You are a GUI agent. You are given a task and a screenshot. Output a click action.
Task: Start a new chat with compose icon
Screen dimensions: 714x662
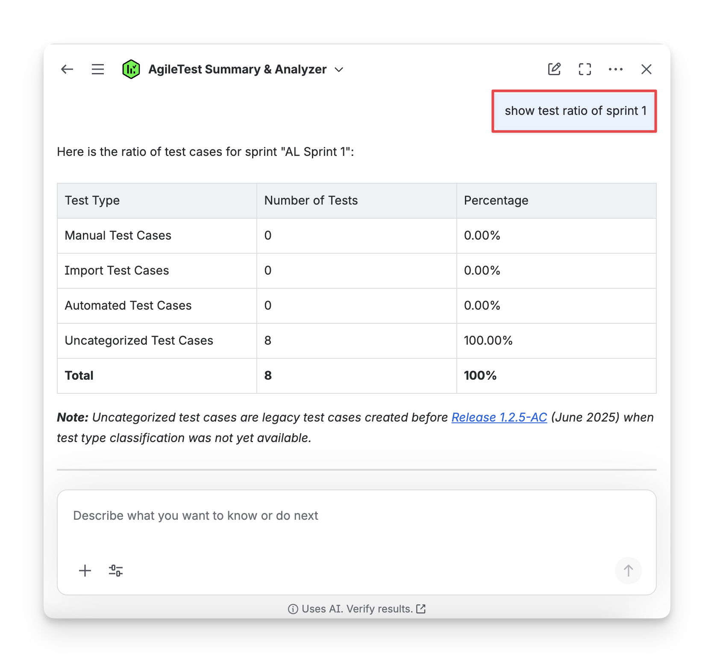pyautogui.click(x=554, y=69)
